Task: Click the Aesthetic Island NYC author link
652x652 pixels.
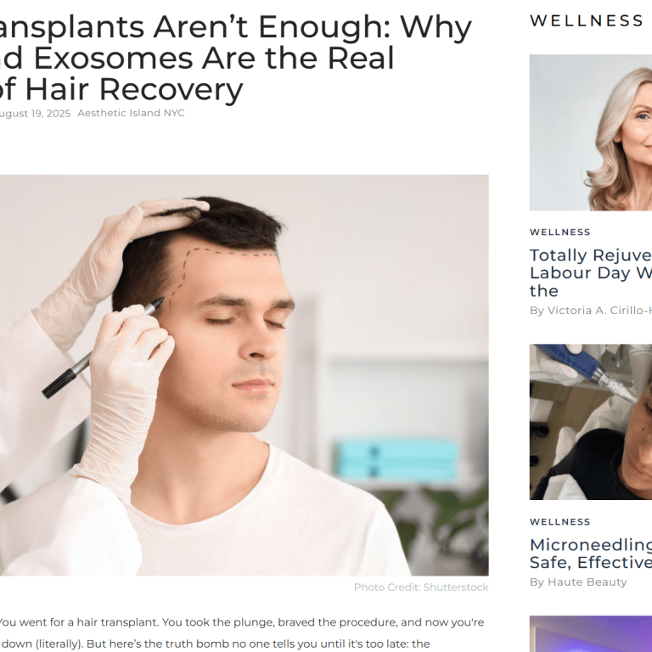Action: click(x=131, y=113)
